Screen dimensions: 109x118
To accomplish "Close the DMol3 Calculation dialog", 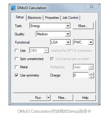I will pos(92,7).
